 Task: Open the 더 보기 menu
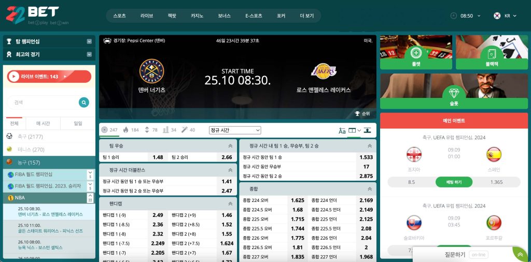(x=307, y=16)
